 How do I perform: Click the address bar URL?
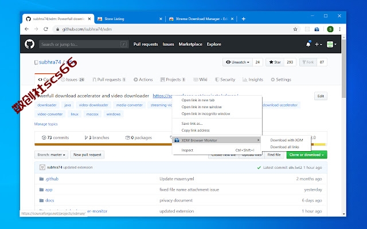(87, 29)
